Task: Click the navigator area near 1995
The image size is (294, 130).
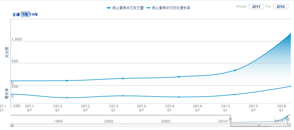Action: (58, 119)
